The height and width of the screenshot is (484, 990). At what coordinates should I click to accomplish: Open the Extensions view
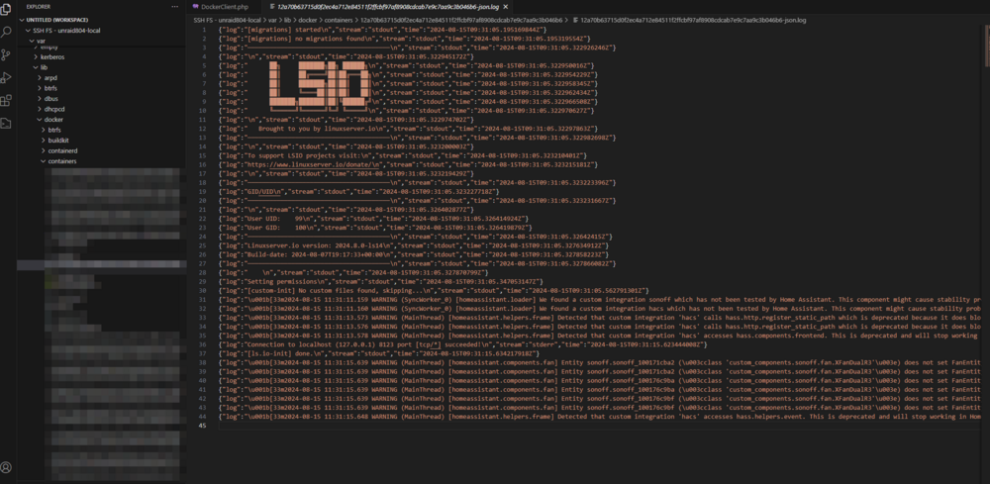[6, 100]
